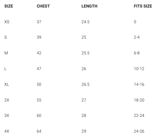This screenshot has width=157, height=138.
Task: Select the 4X size row label
Action: (x=7, y=131)
